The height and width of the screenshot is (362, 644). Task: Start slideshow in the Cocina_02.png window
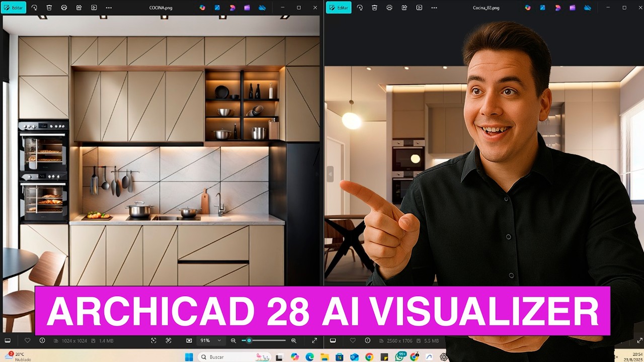point(420,8)
